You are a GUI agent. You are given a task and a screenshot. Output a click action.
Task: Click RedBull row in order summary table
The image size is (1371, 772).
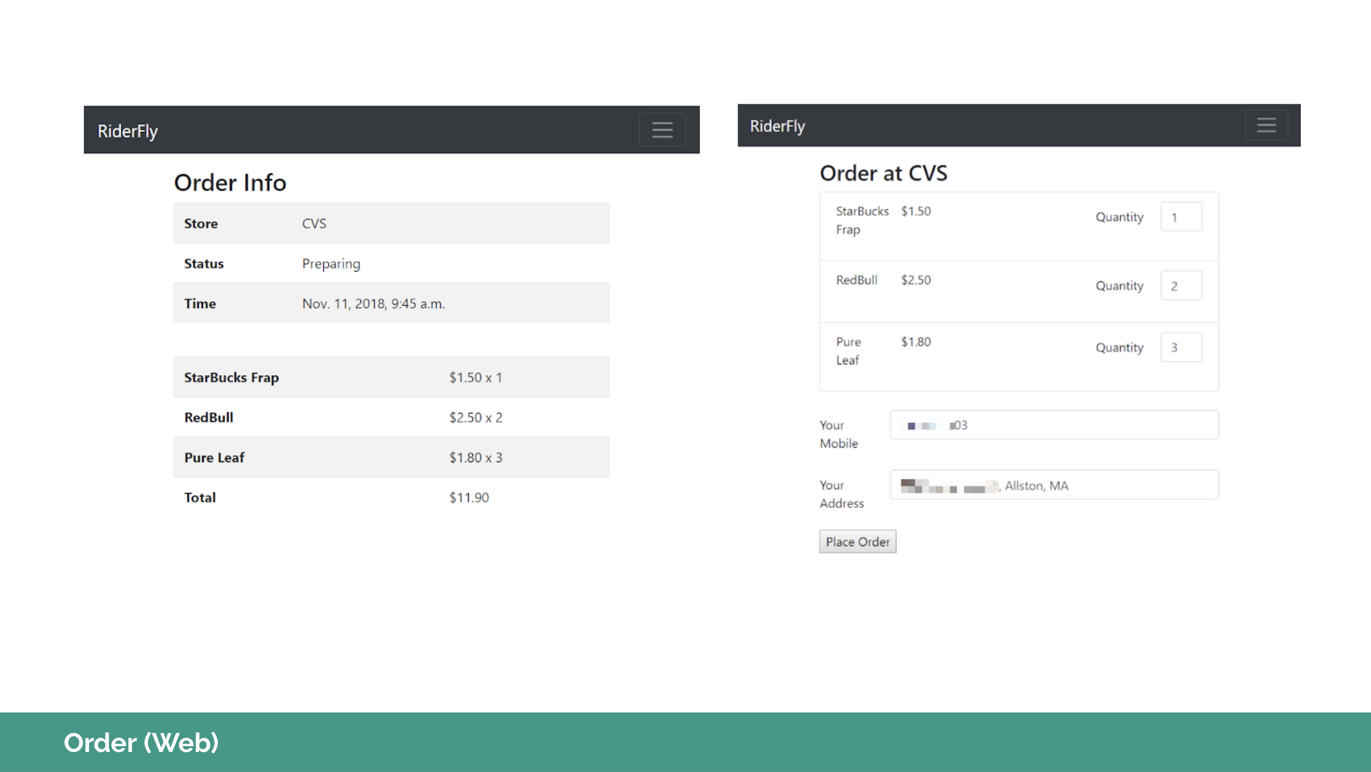[391, 417]
